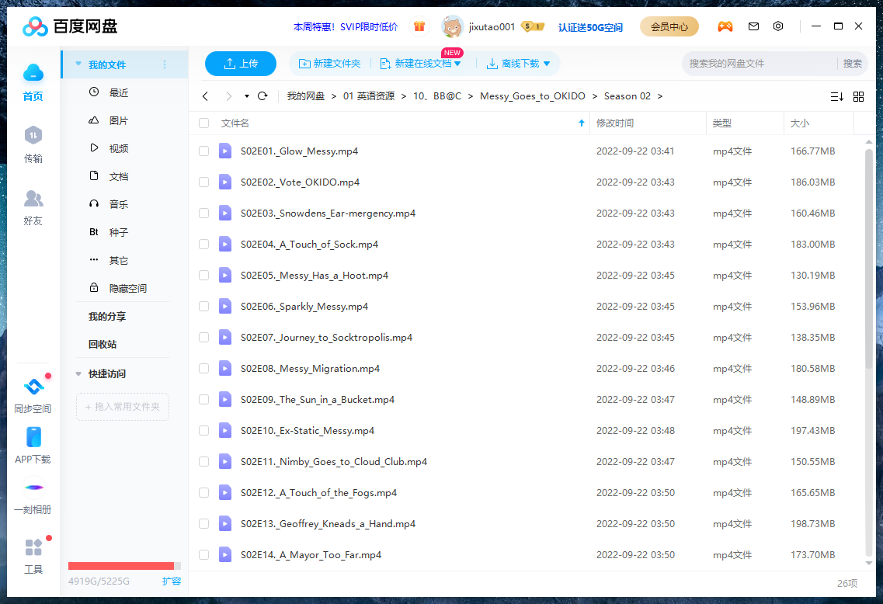Image resolution: width=883 pixels, height=604 pixels.
Task: Click the video icon of S02E08._Messy_Migration.mp4
Action: (x=225, y=368)
